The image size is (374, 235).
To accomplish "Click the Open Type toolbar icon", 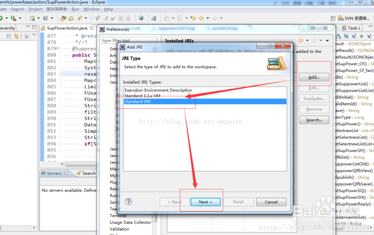I will (x=63, y=18).
